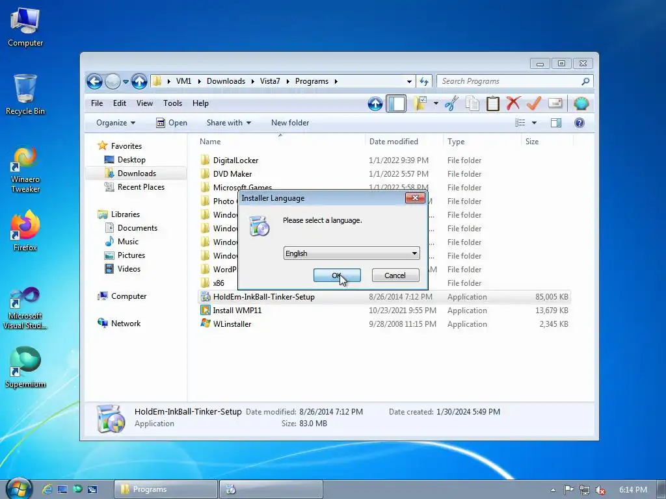Click the muted volume tray icon
This screenshot has height=499, width=666.
click(600, 490)
